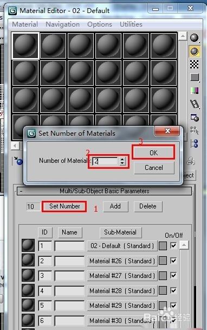
Task: Select the first material sample slot
Action: (25, 46)
